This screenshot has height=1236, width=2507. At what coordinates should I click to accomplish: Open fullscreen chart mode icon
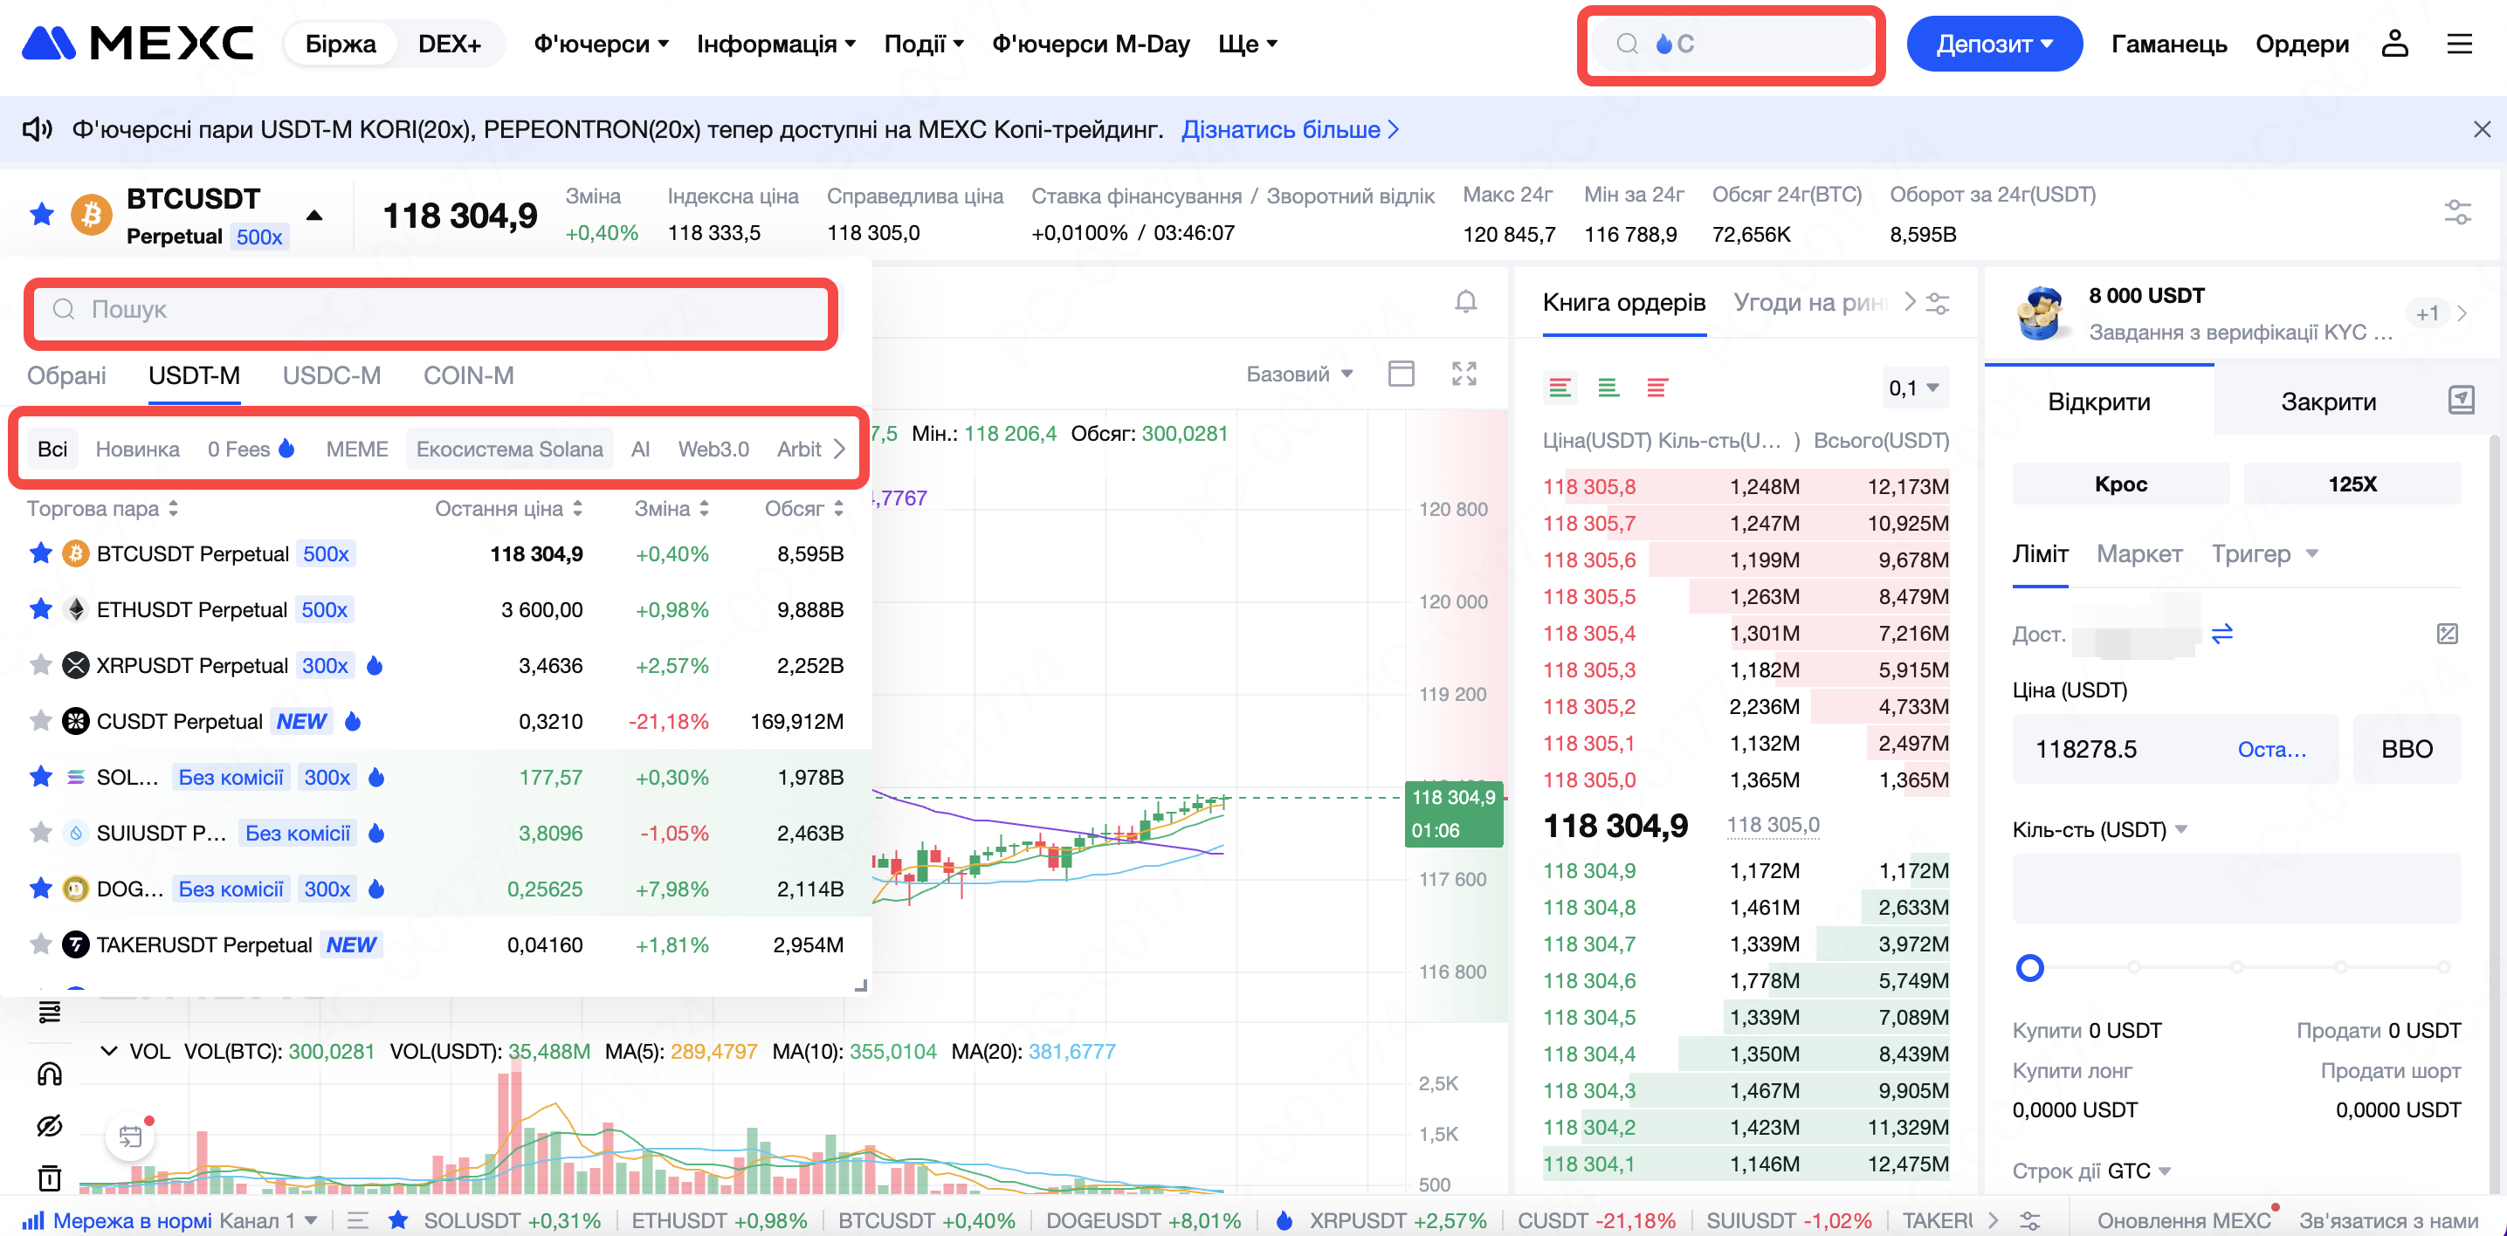click(1464, 374)
